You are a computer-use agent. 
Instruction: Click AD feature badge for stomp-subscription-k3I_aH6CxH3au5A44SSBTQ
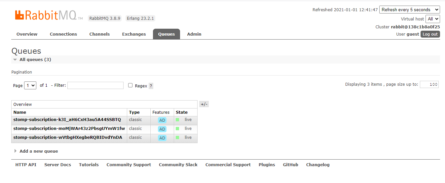(x=162, y=120)
